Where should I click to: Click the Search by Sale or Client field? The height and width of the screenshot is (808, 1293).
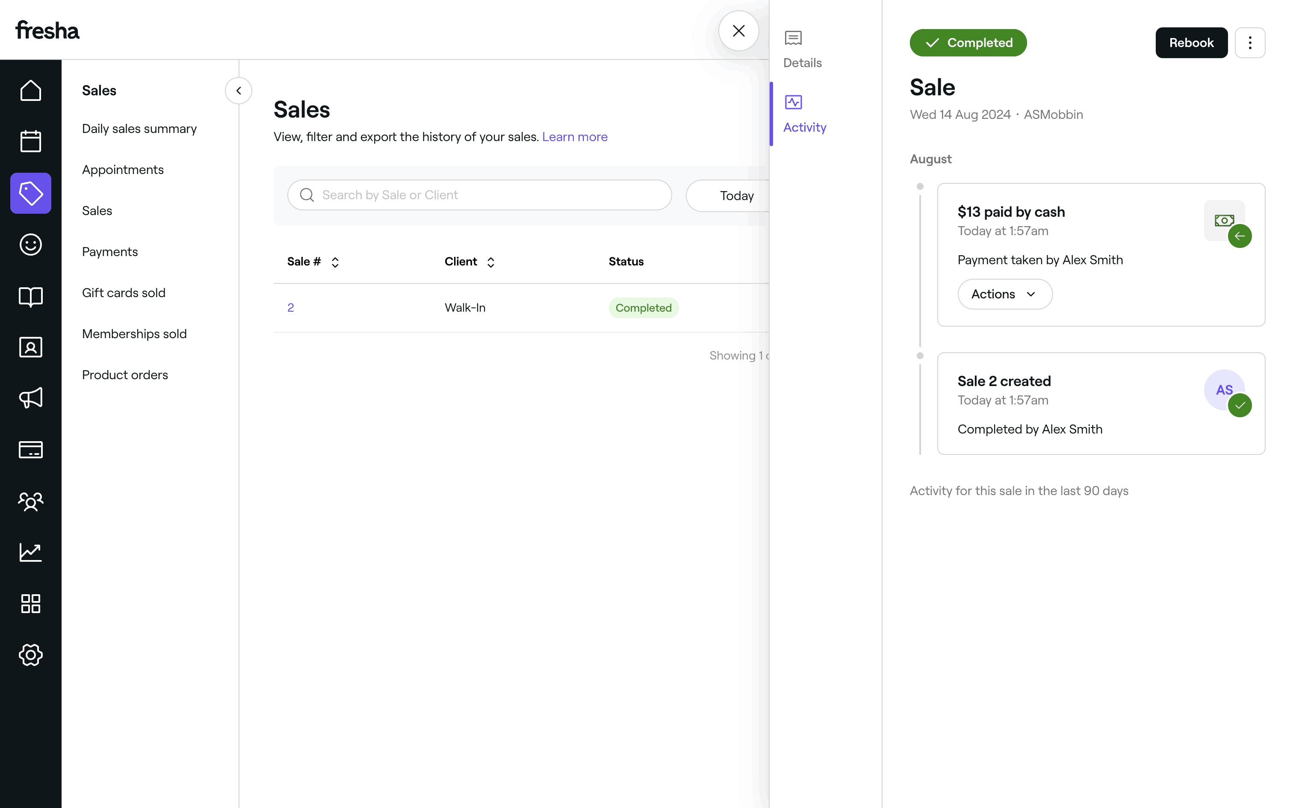479,195
